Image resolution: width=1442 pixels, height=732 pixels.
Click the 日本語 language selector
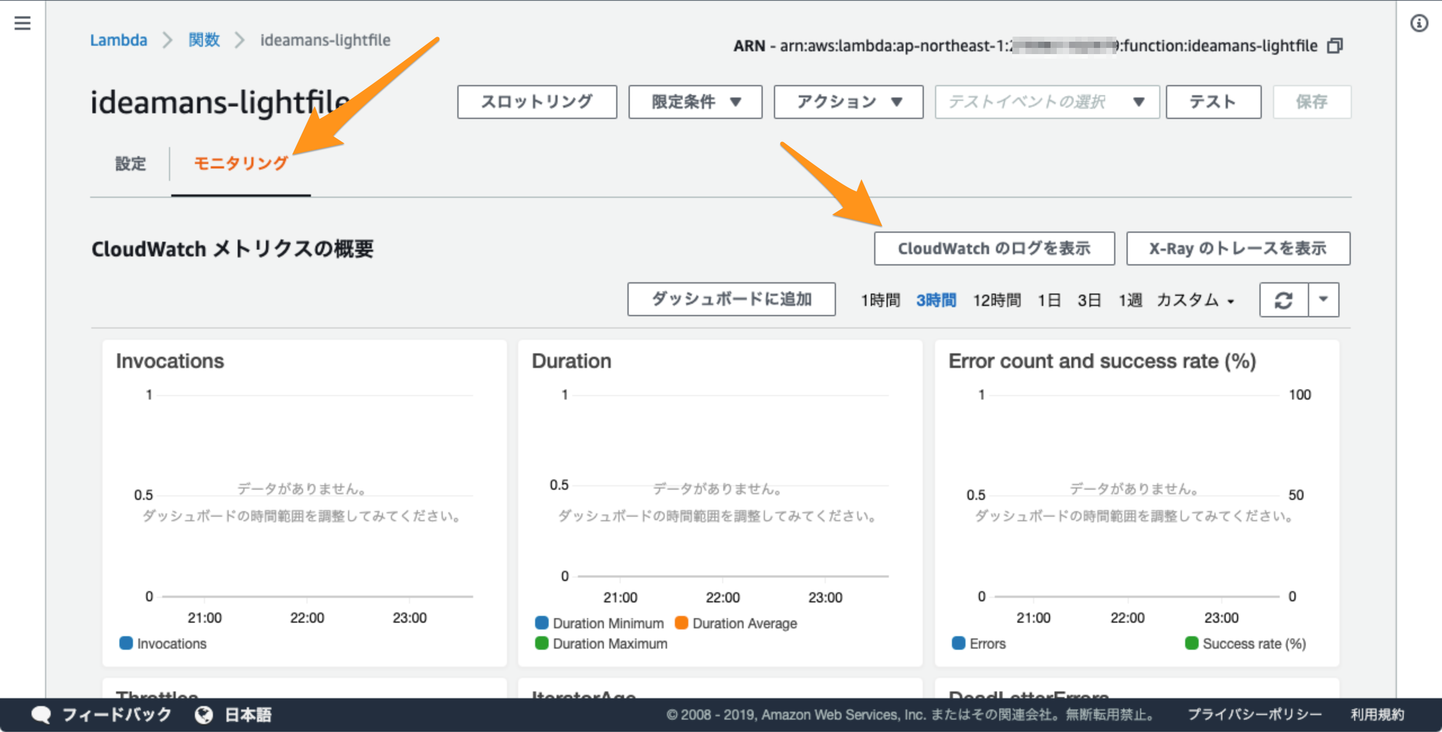pos(248,715)
